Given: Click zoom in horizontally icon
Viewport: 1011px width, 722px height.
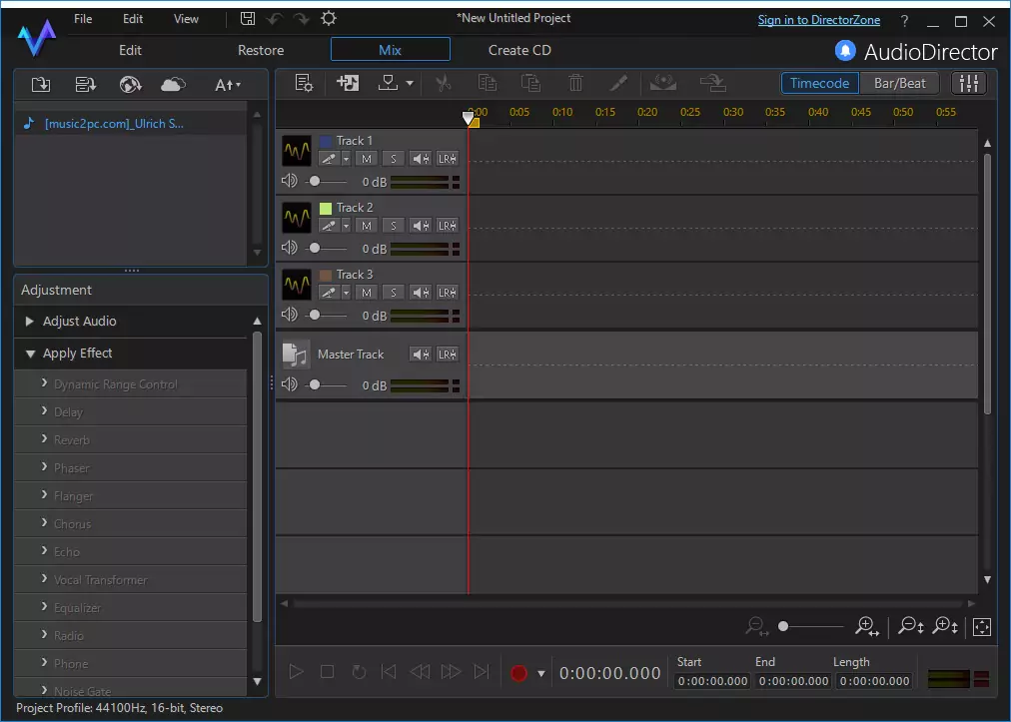Looking at the screenshot, I should pyautogui.click(x=867, y=626).
